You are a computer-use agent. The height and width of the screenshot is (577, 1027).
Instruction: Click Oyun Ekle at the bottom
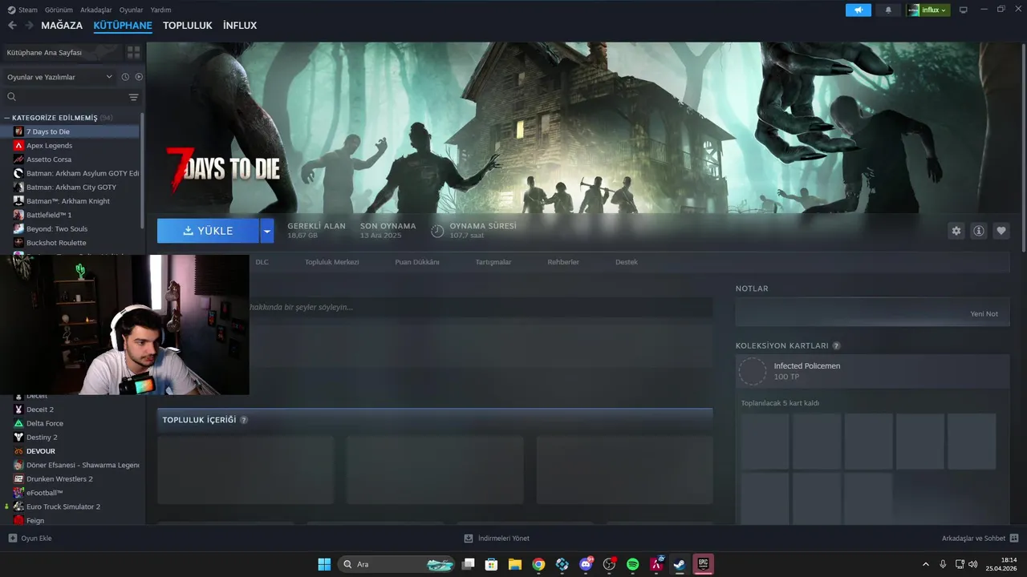(30, 539)
